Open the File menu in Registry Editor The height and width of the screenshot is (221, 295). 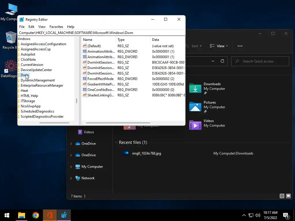[22, 27]
